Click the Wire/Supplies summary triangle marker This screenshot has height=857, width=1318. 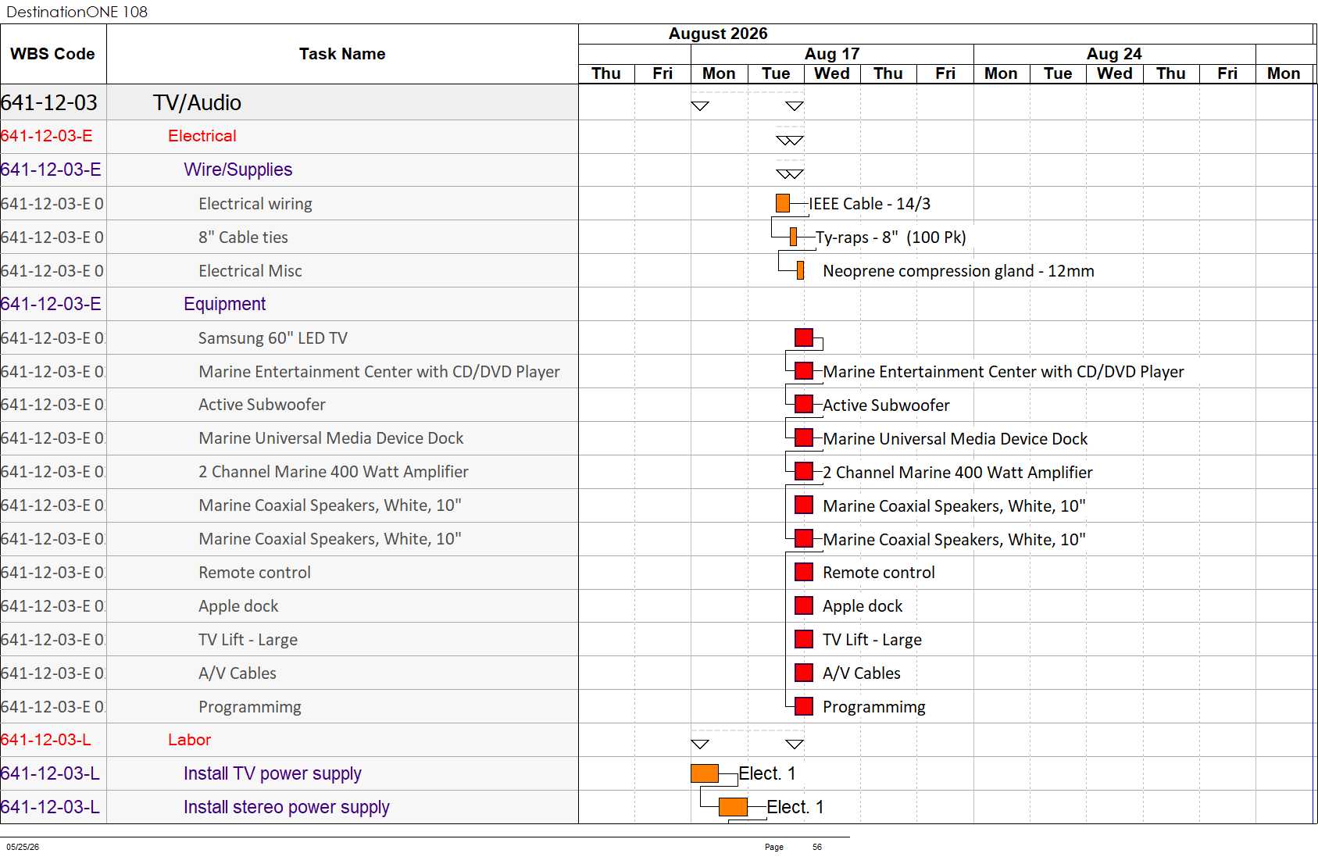coord(790,174)
